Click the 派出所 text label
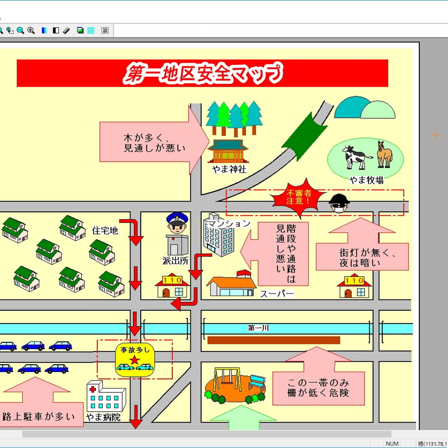The image size is (448, 448). click(175, 261)
